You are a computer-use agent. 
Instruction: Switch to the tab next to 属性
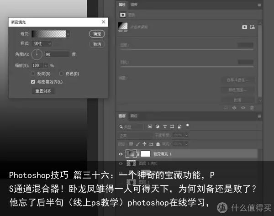pyautogui.click(x=134, y=5)
